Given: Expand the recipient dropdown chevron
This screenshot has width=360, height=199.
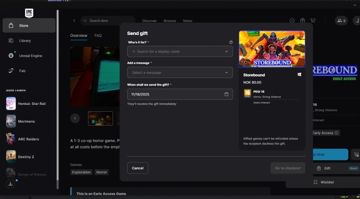Looking at the screenshot, I should click(226, 51).
